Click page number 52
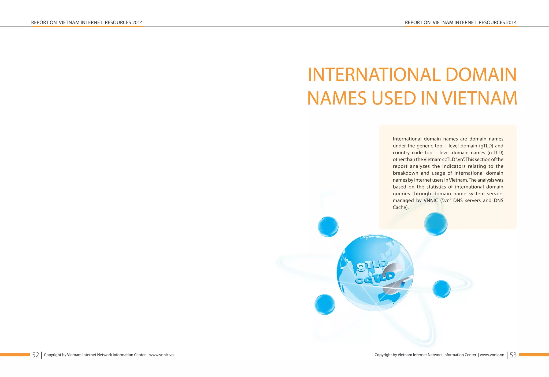The height and width of the screenshot is (377, 549). (35, 355)
